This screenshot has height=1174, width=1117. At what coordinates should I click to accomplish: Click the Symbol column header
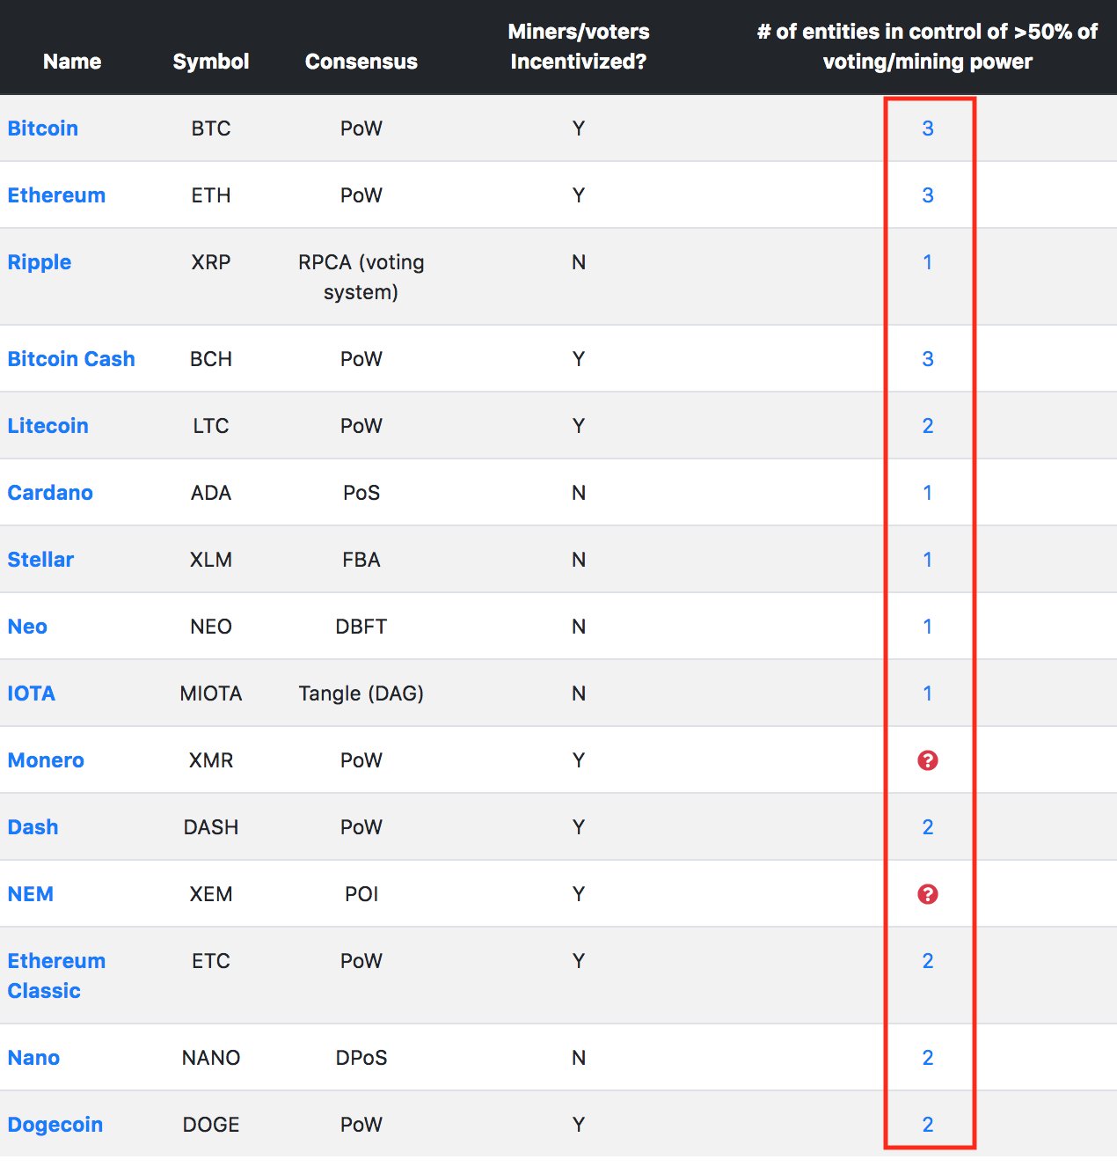pos(211,62)
